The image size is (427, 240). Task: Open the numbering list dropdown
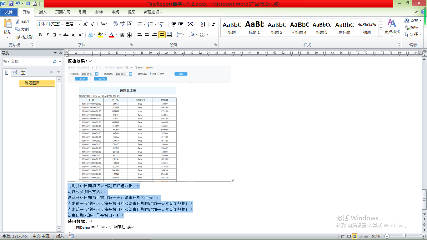point(155,24)
